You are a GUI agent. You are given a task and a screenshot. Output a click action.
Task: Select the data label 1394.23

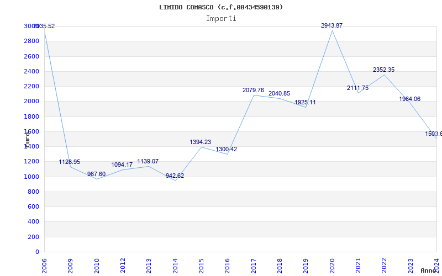tap(200, 142)
